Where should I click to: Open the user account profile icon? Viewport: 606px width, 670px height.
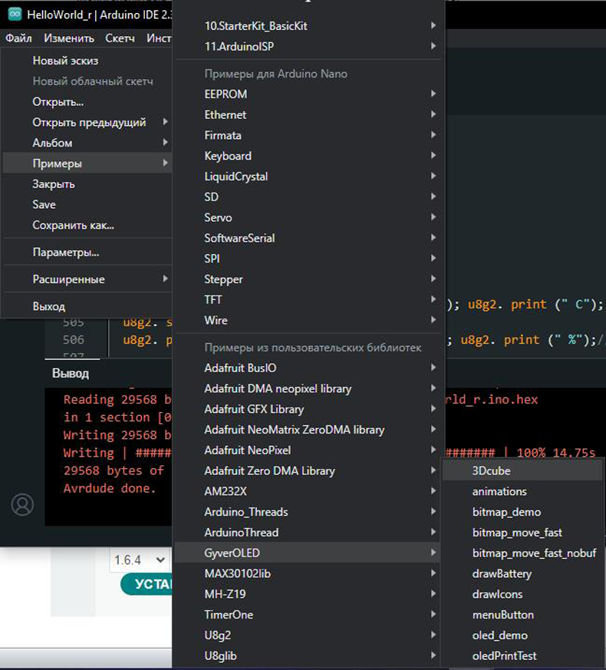click(22, 505)
